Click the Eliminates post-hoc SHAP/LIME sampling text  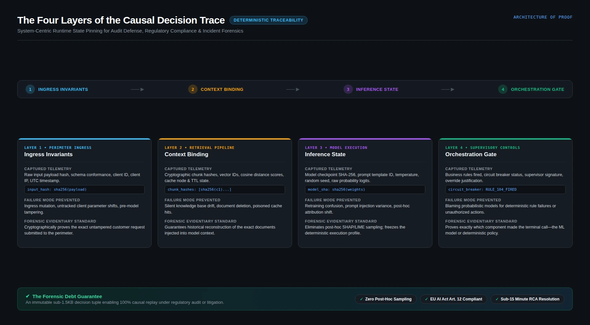tap(355, 230)
